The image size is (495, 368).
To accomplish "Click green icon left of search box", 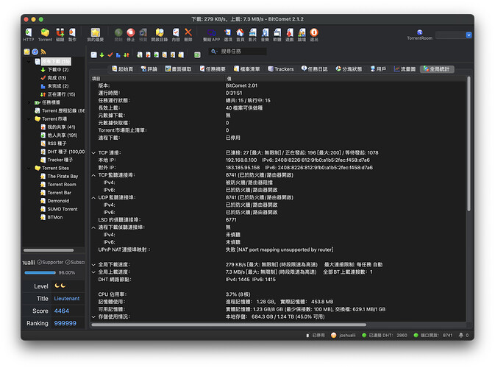I will (197, 55).
